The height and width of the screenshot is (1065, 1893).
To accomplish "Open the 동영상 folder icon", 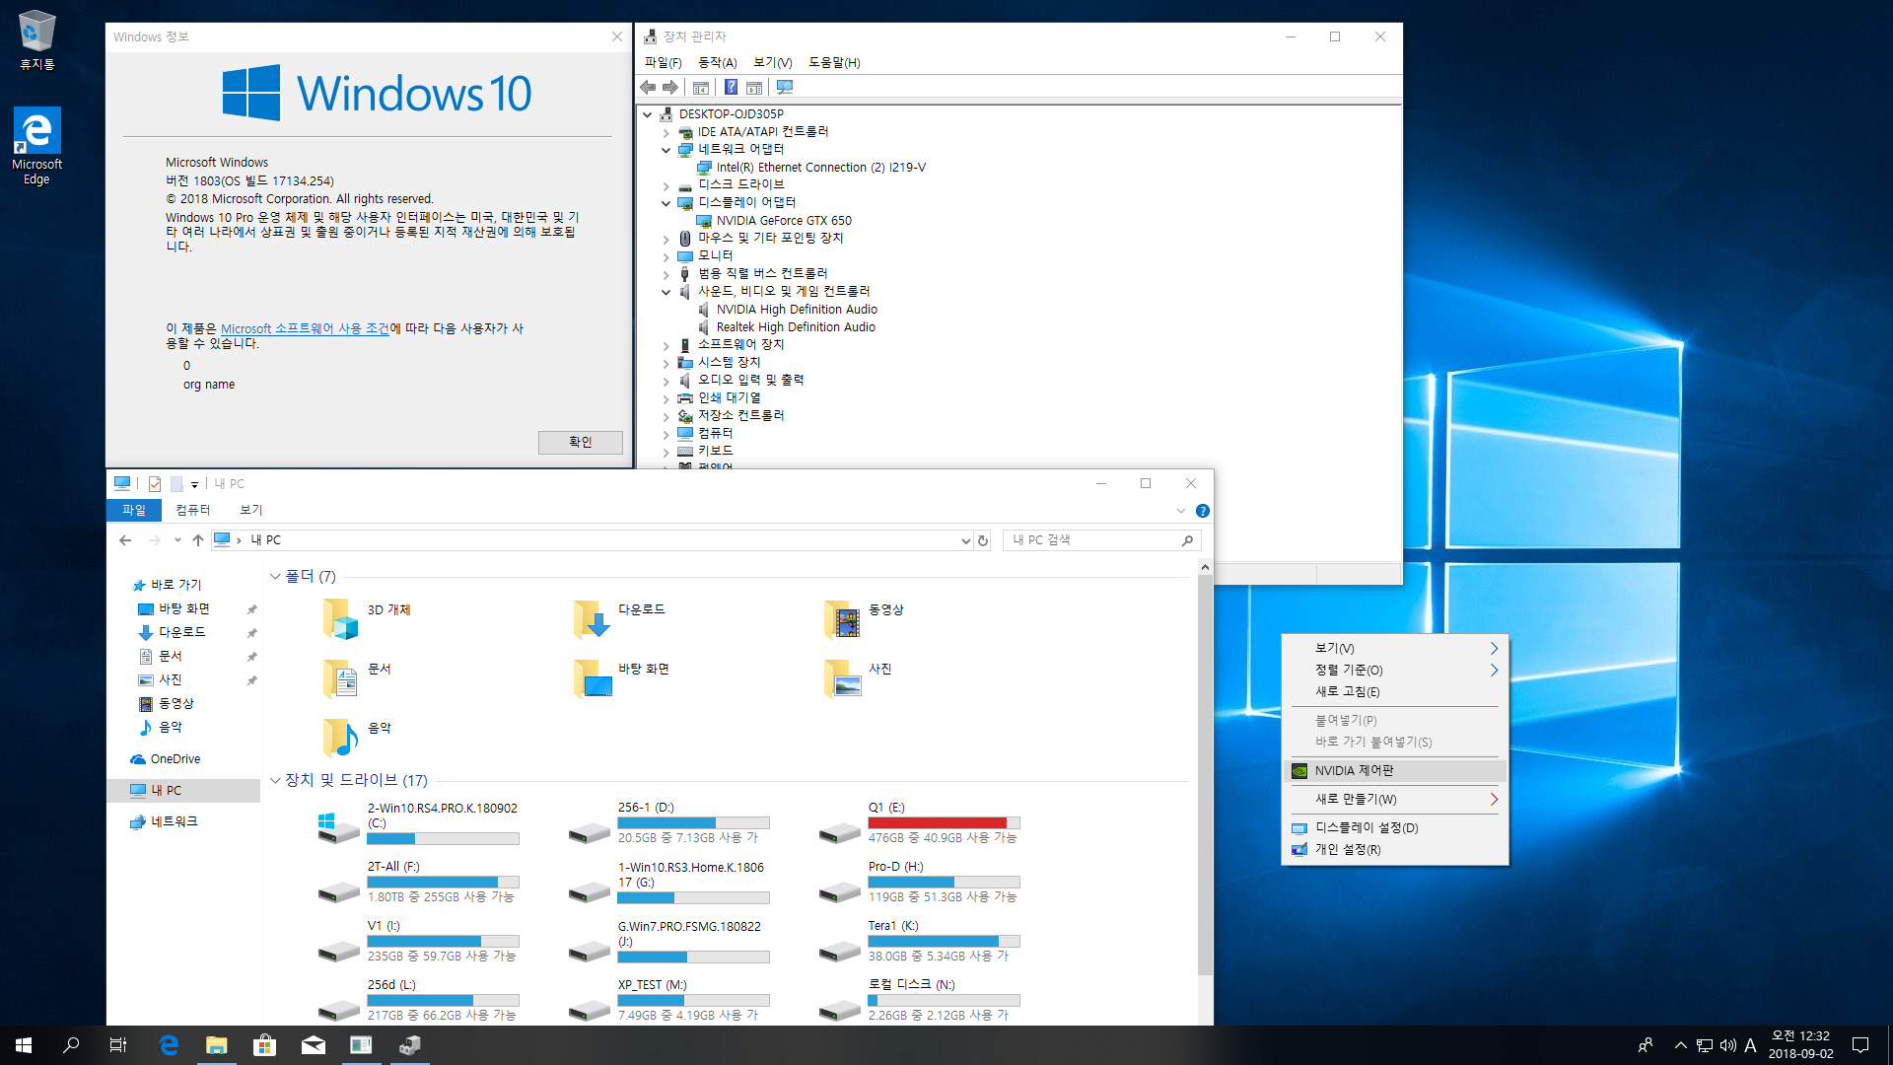I will pos(842,618).
